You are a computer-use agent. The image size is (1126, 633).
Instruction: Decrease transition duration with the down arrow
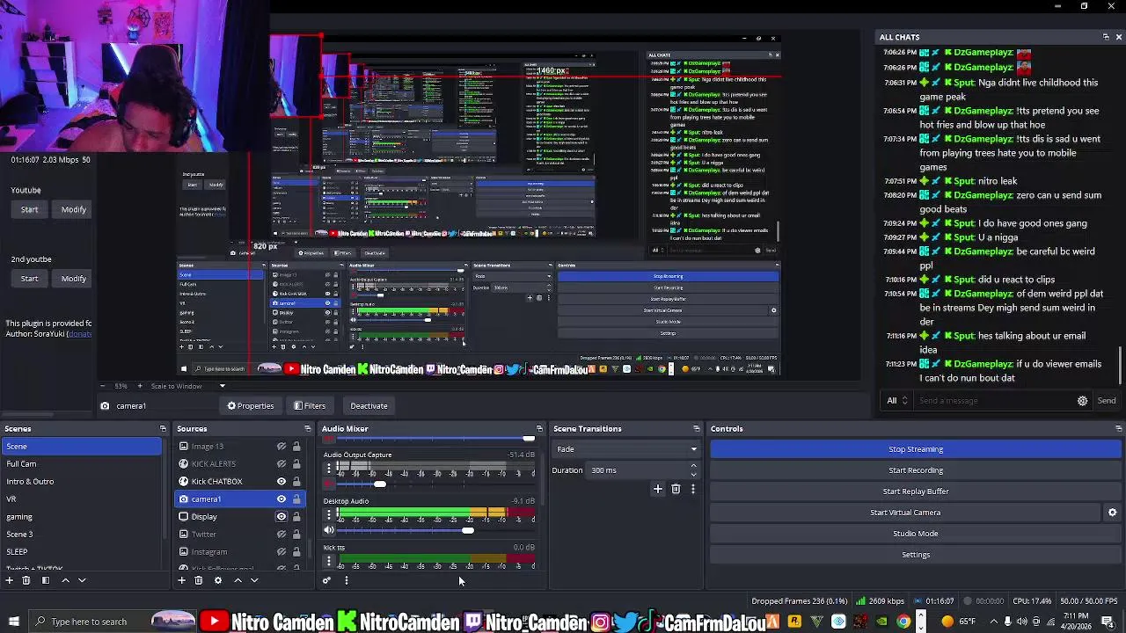(x=693, y=475)
